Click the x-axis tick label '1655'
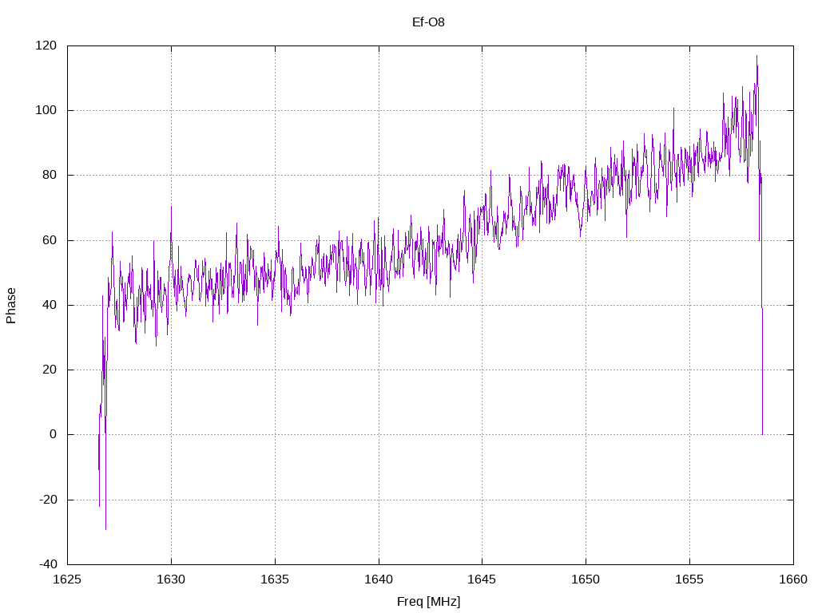The image size is (818, 613). [689, 579]
